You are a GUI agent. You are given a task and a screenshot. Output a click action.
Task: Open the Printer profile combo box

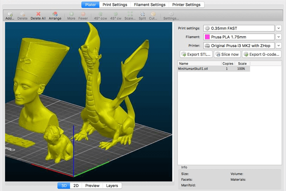tap(239, 46)
